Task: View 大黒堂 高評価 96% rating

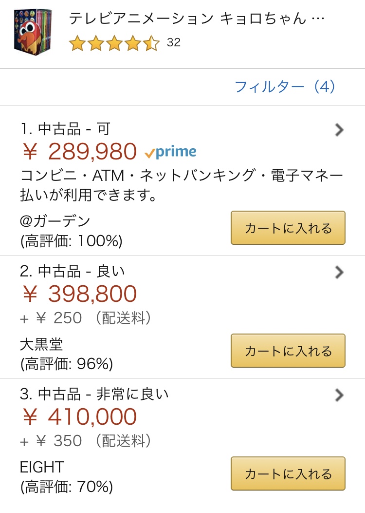Action: [66, 364]
